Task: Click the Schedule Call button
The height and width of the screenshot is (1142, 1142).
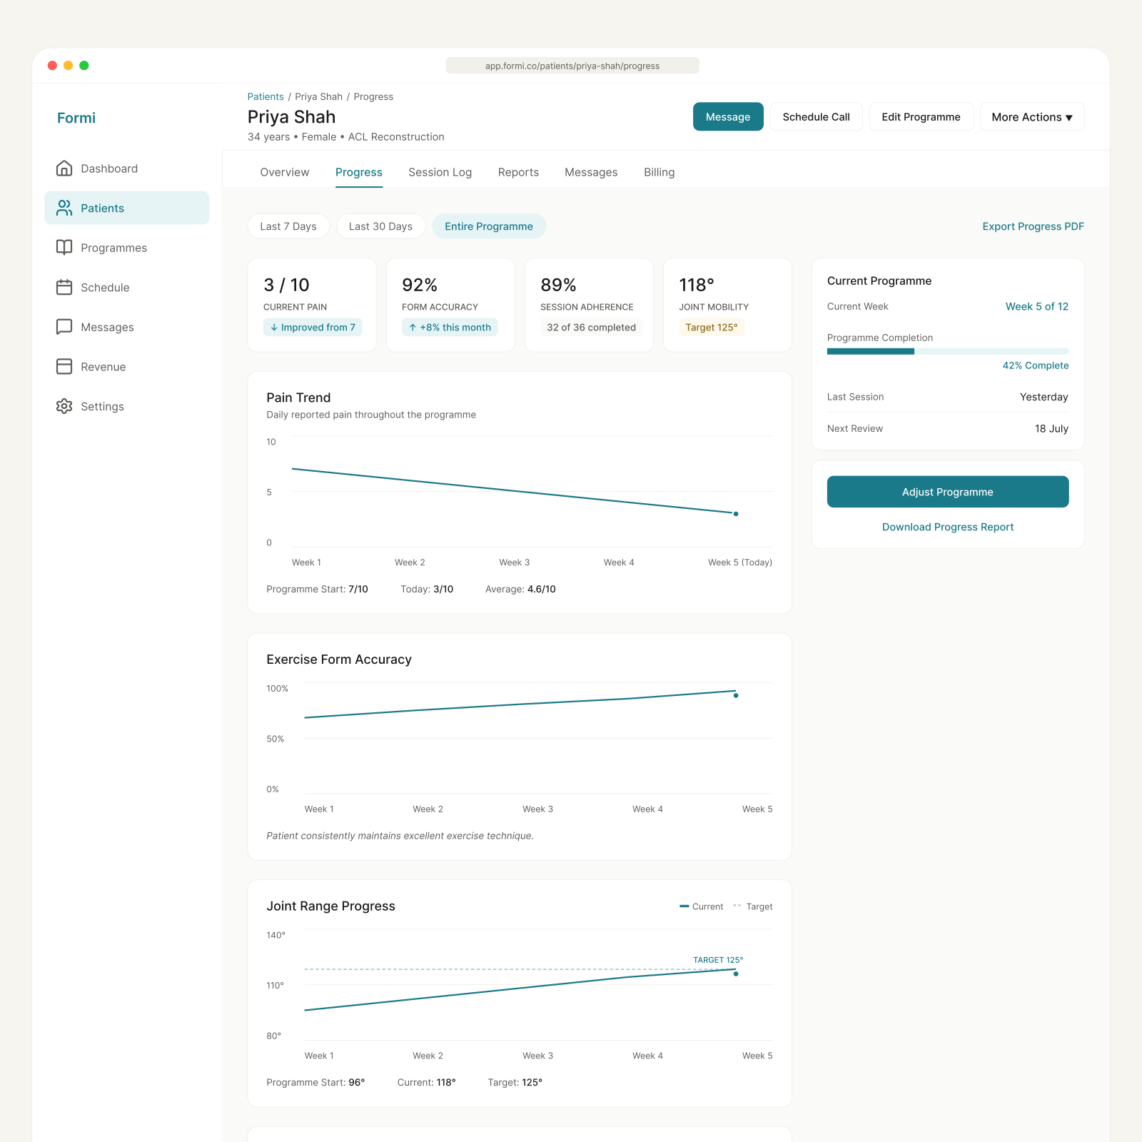Action: tap(816, 117)
